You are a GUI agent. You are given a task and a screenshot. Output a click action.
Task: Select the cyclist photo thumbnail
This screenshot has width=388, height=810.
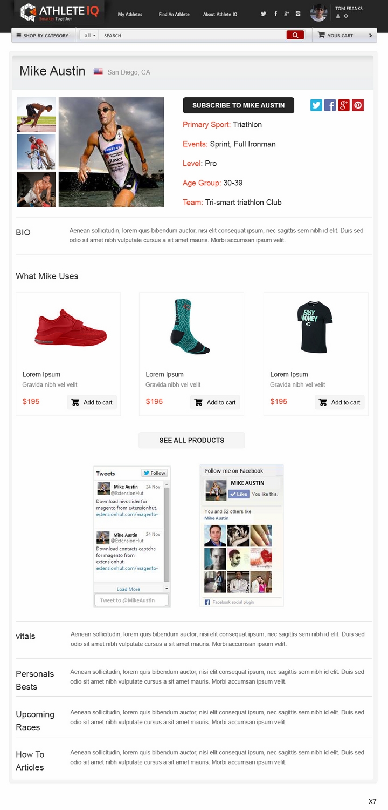pos(36,152)
